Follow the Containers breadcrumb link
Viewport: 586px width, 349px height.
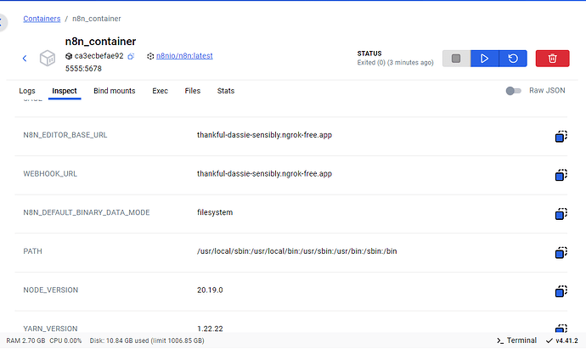point(42,19)
